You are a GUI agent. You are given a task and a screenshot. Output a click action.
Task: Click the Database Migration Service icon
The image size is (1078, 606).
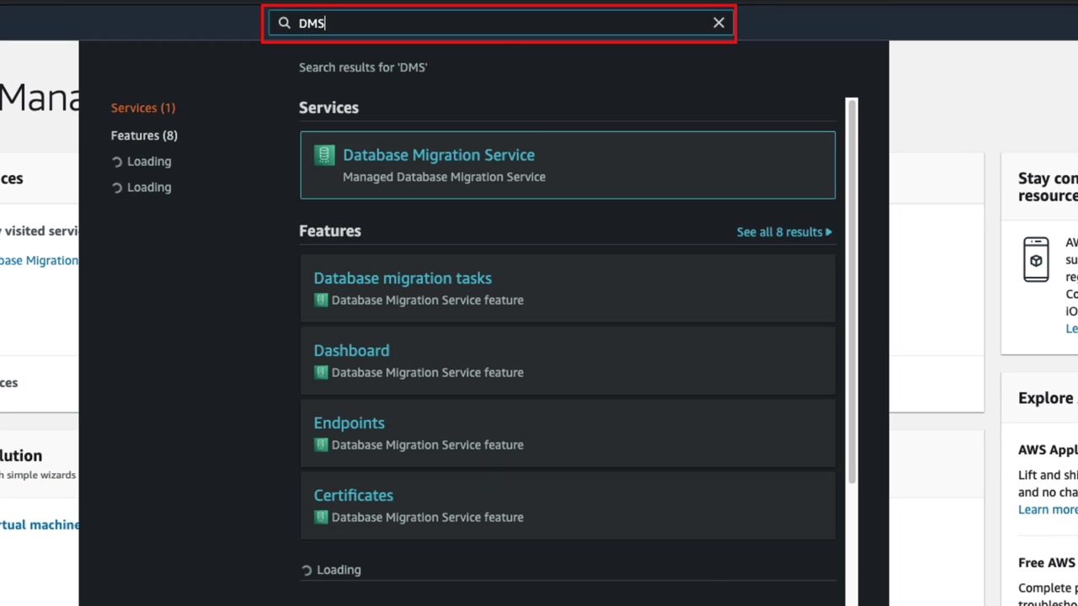coord(324,156)
